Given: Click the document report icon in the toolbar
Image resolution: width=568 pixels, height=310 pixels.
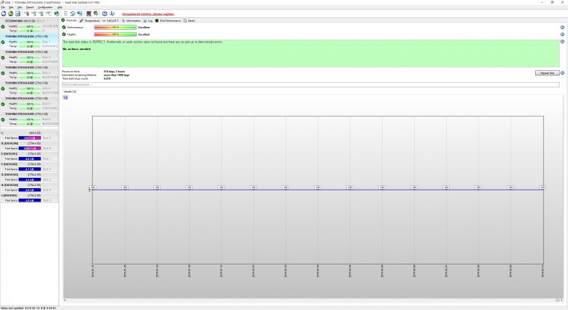Looking at the screenshot, I should (x=66, y=13).
